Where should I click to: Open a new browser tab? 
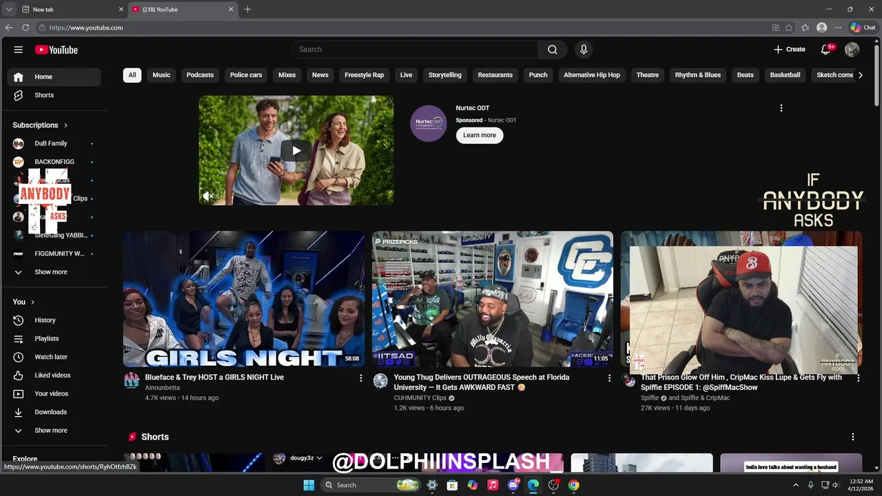[247, 9]
